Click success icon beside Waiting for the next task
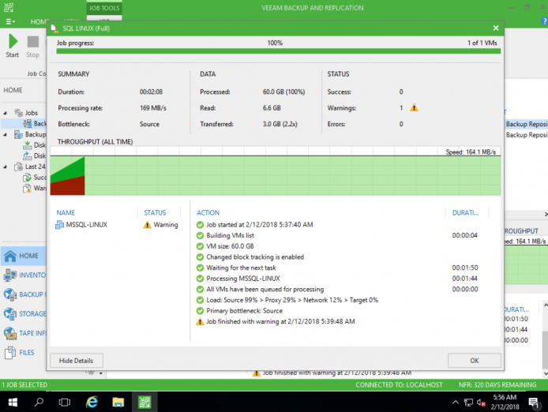The image size is (548, 412). coord(200,268)
